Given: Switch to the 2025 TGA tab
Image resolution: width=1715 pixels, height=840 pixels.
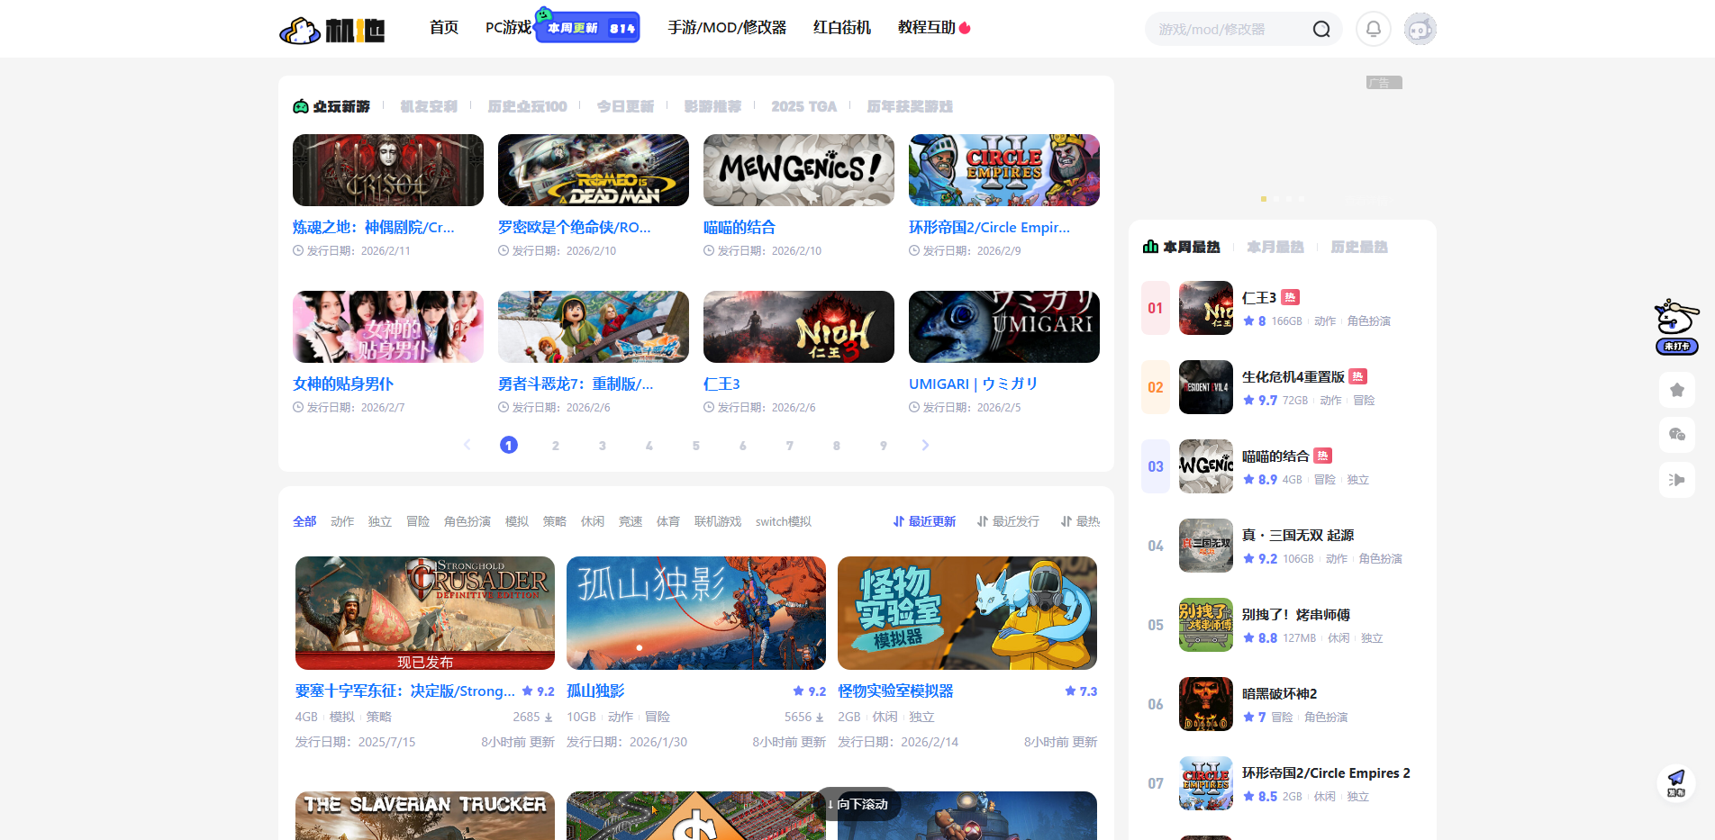Looking at the screenshot, I should click(803, 106).
